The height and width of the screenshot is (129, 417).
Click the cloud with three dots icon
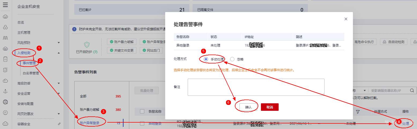coord(5,123)
